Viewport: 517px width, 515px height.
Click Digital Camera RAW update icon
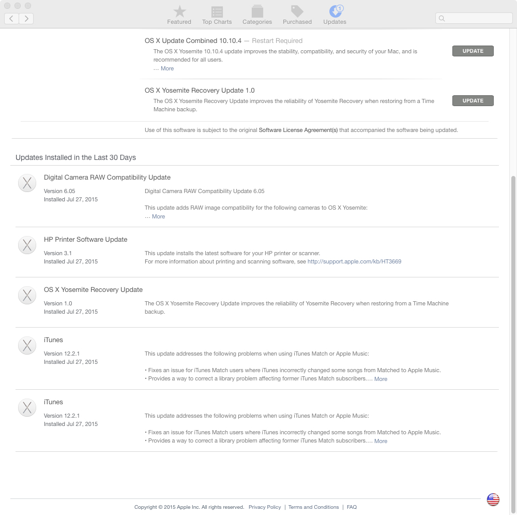click(x=27, y=183)
